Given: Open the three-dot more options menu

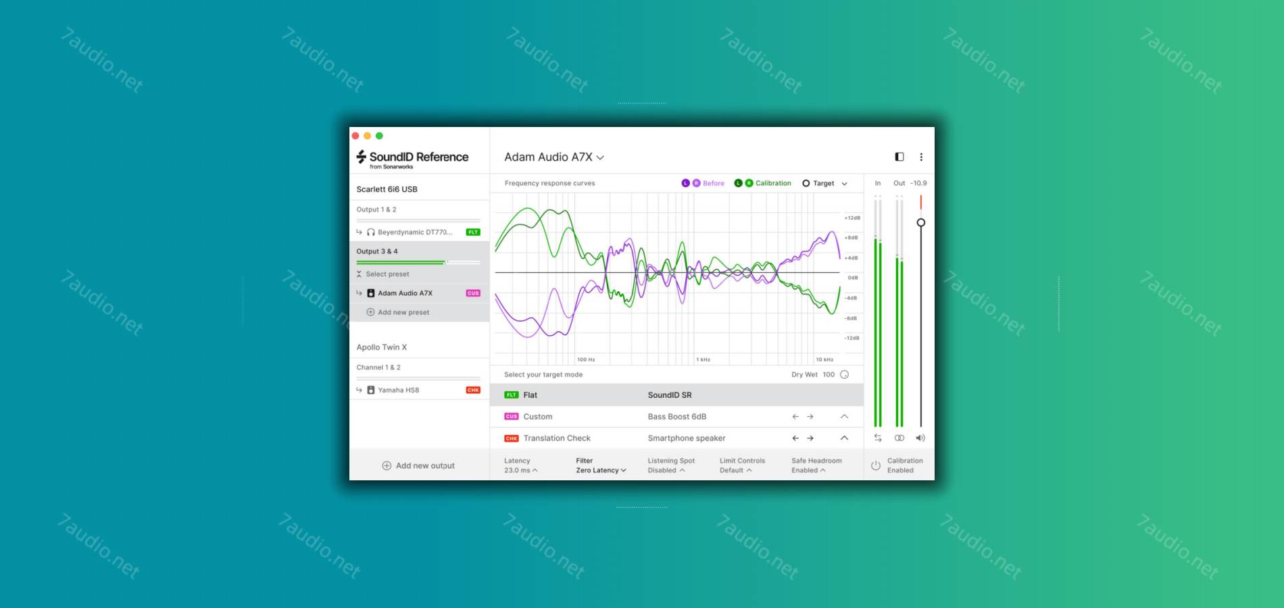Looking at the screenshot, I should pos(921,157).
